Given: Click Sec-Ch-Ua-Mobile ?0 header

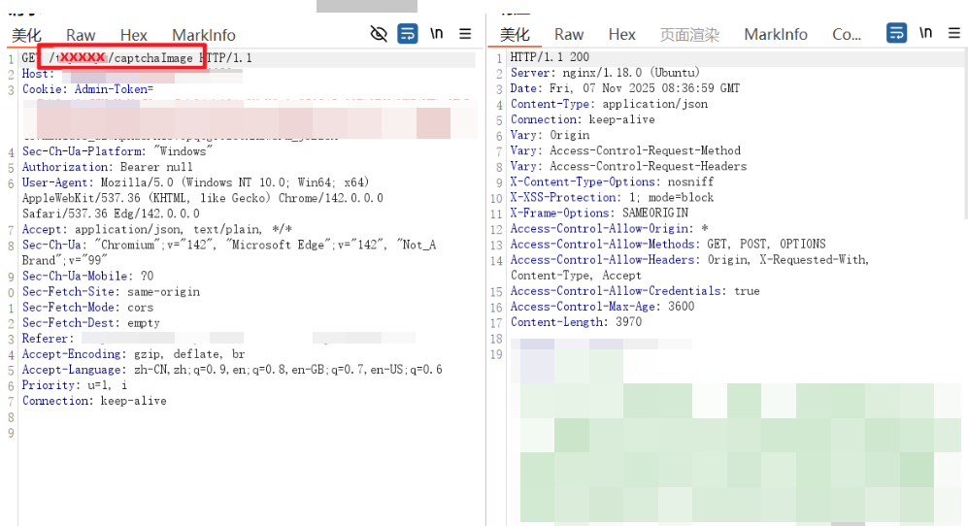Looking at the screenshot, I should [x=87, y=276].
